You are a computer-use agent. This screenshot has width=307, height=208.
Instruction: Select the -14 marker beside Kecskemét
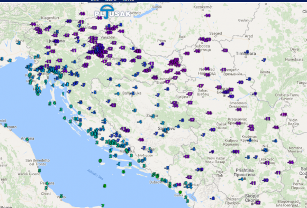click(207, 15)
